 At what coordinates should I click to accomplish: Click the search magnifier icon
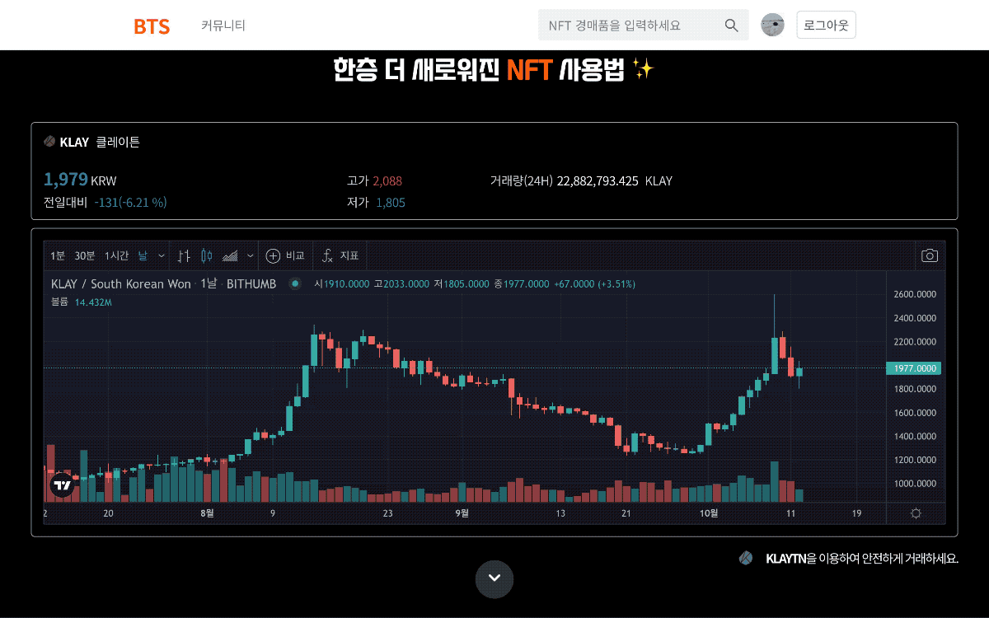tap(731, 26)
